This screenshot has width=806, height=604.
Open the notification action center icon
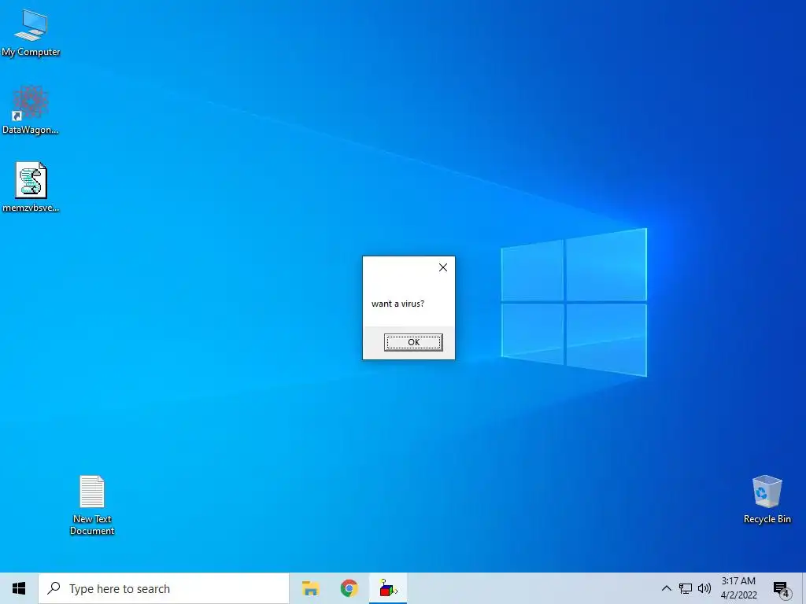coord(782,589)
